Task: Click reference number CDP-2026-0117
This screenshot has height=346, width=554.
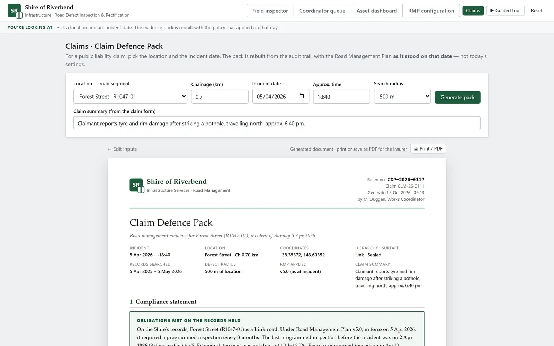Action: click(x=406, y=180)
